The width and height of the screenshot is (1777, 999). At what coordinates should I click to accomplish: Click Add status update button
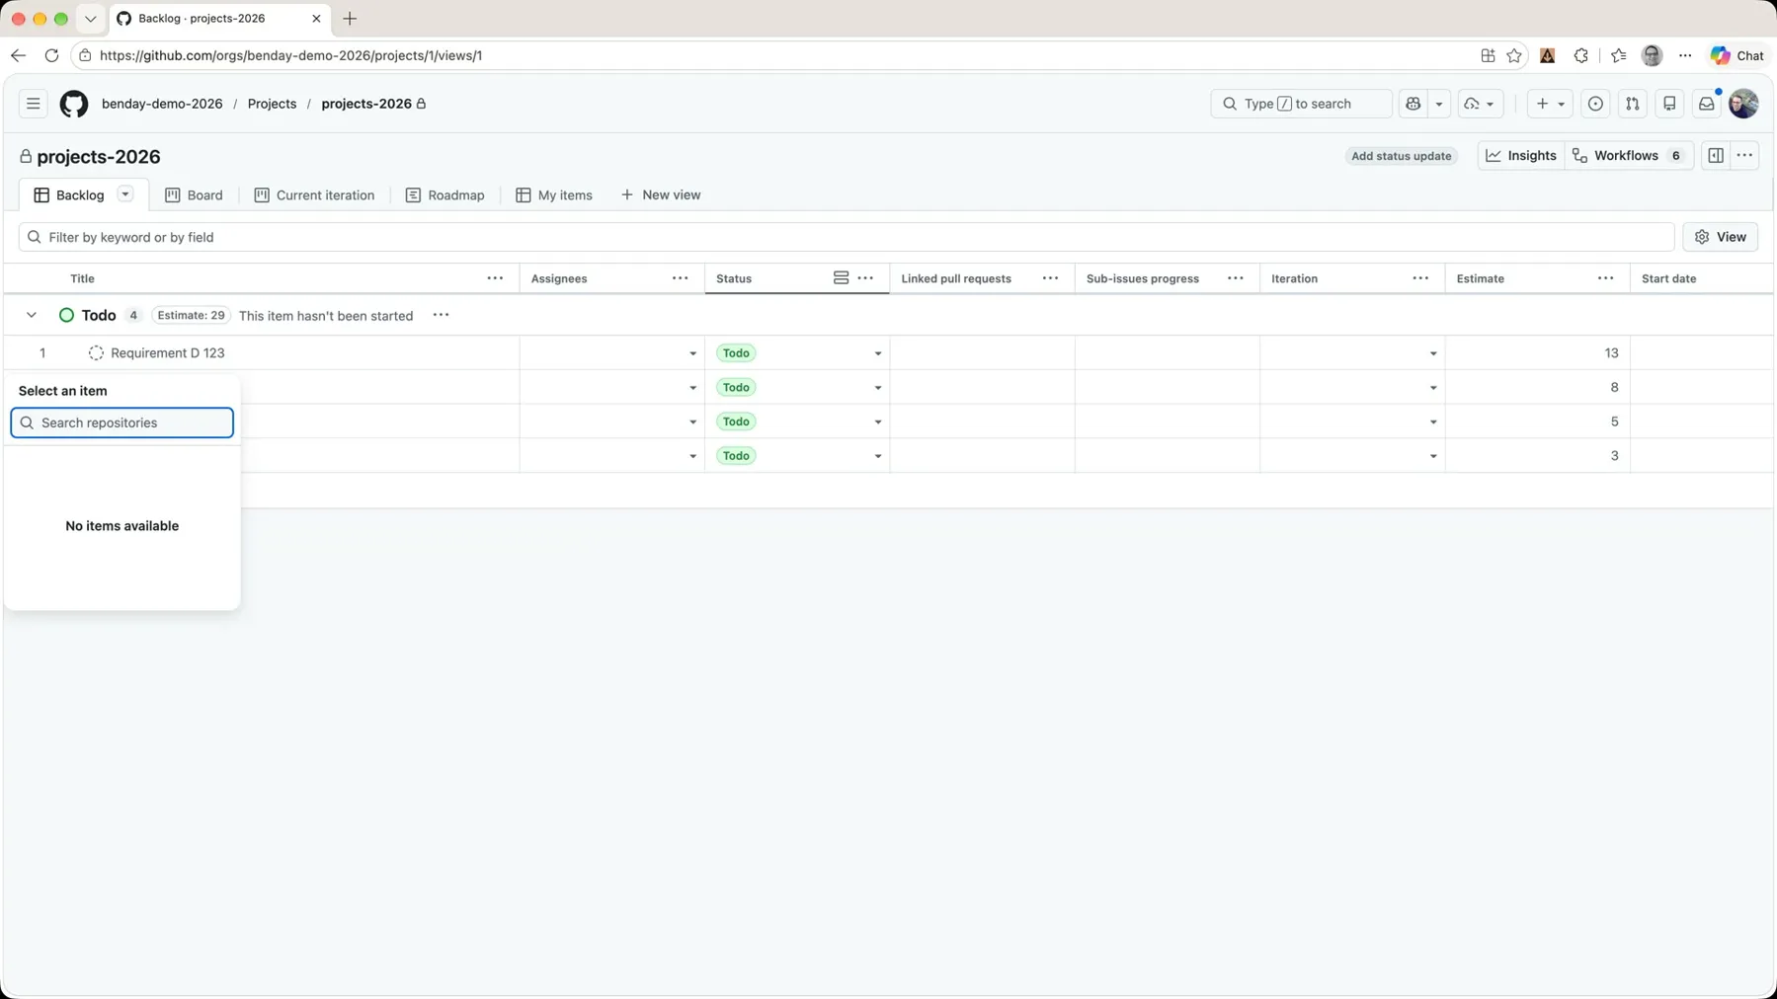(1401, 156)
